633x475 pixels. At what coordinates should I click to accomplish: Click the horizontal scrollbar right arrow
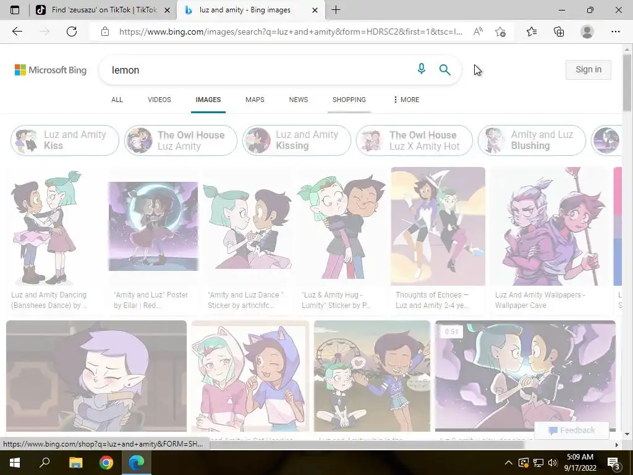(616, 445)
